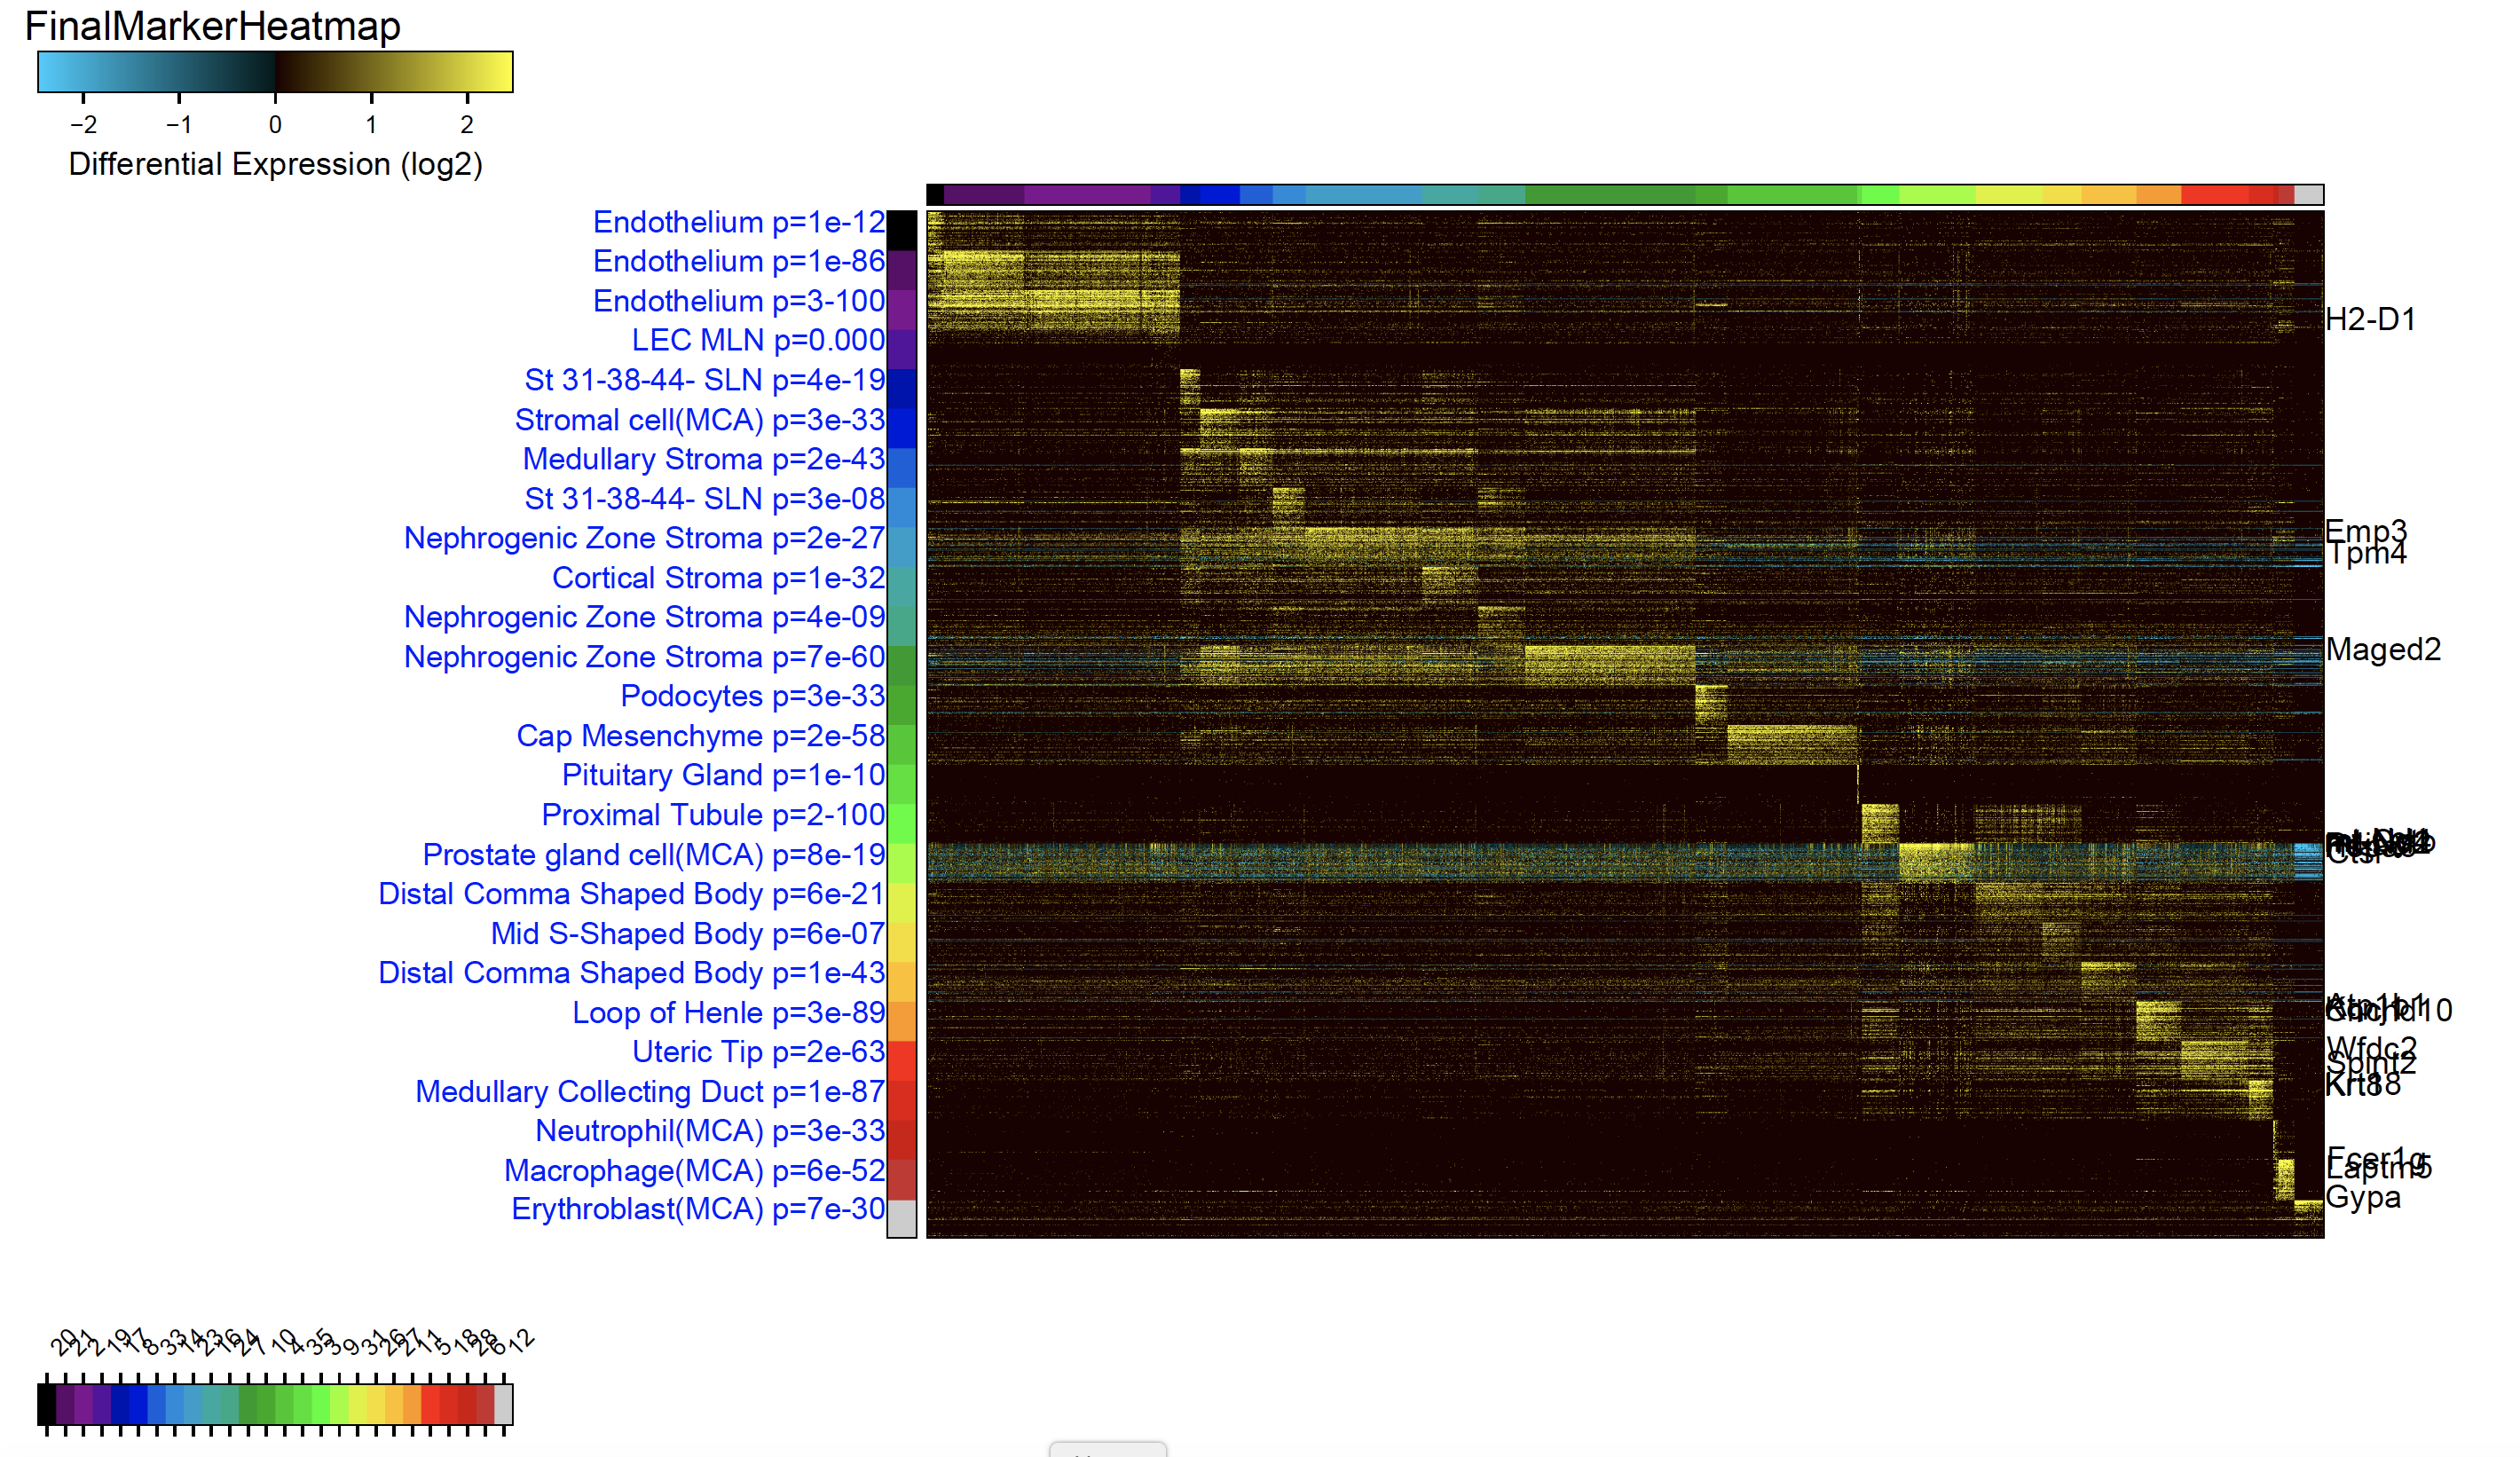Select Medullary Collecting Duct p=1e-87 label
Viewport: 2520px width, 1457px height.
tap(650, 1092)
